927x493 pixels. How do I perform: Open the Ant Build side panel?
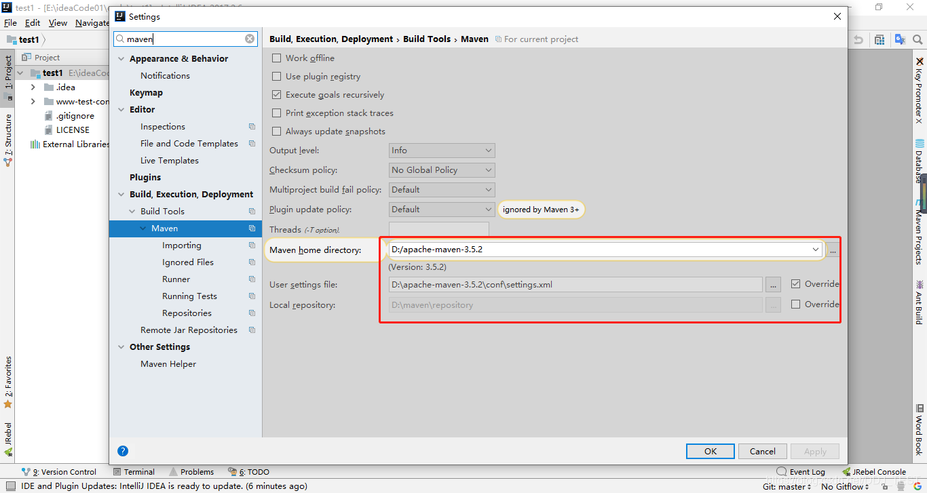click(919, 302)
